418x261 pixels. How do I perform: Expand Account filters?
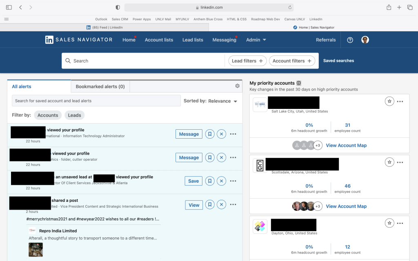[x=292, y=61]
